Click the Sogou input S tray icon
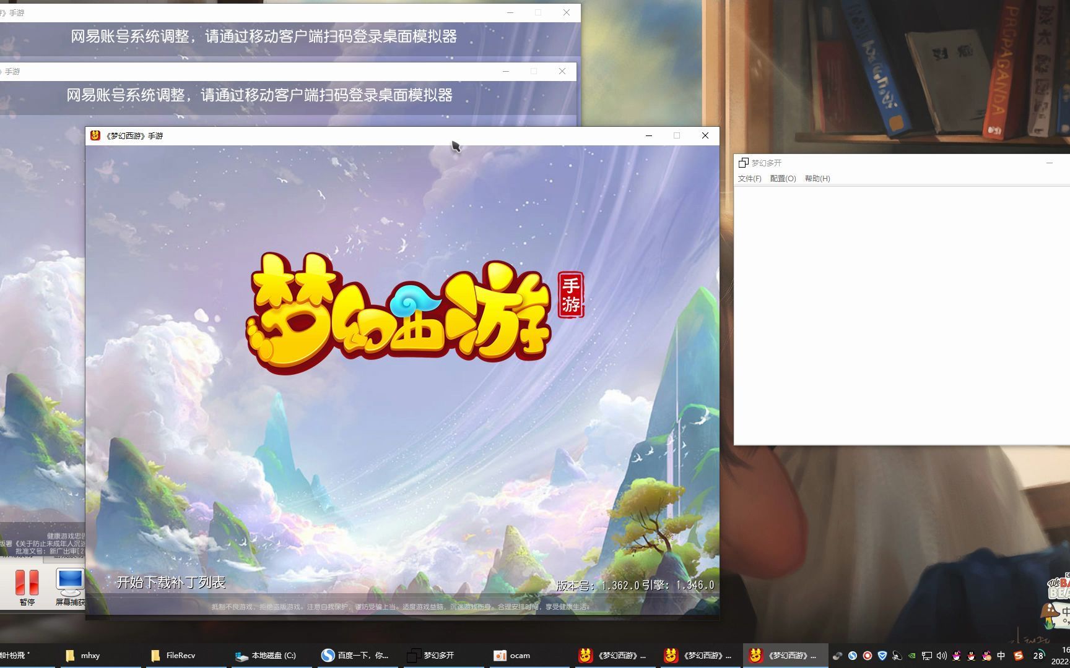1070x668 pixels. [x=1019, y=656]
